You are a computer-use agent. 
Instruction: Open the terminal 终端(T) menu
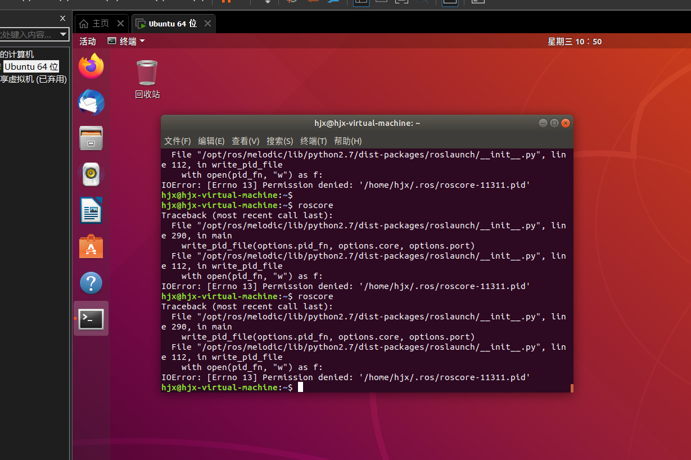[x=314, y=141]
